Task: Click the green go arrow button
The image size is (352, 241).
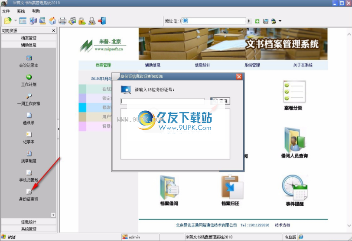Action: click(x=257, y=21)
